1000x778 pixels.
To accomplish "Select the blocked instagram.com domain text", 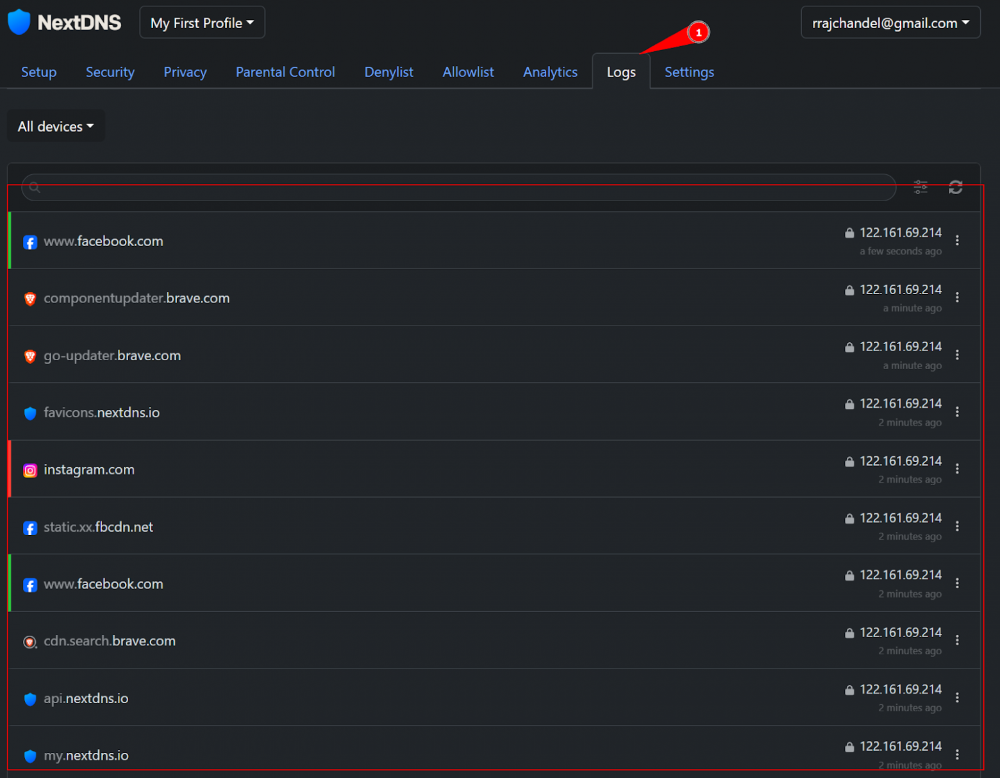I will point(89,470).
